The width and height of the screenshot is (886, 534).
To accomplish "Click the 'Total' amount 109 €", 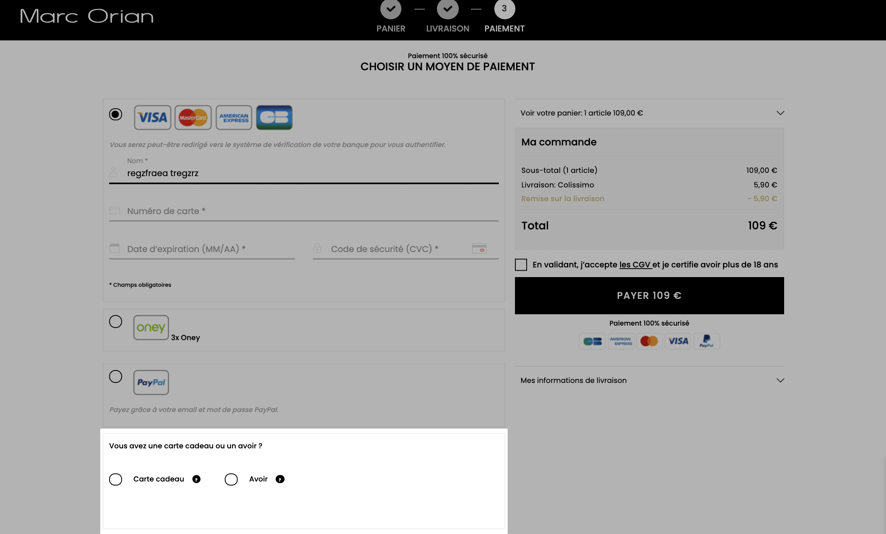I will pos(762,226).
